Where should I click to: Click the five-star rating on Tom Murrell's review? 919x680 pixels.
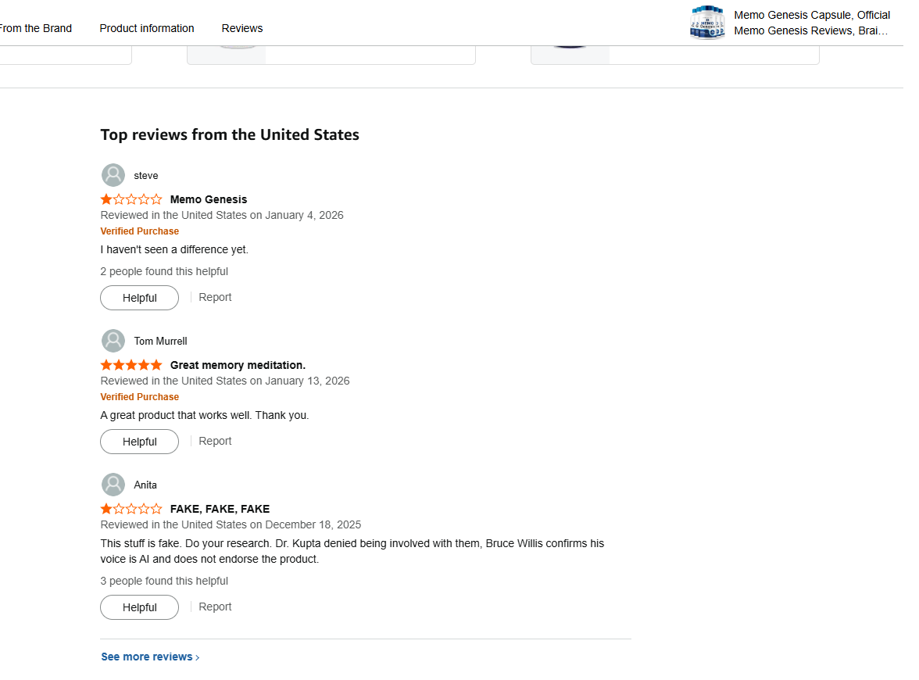click(x=131, y=365)
